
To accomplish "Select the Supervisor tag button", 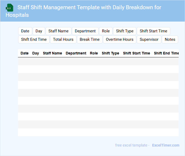I will click(149, 39).
